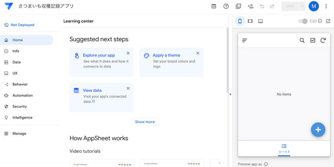Go to Automation in the sidebar

click(x=22, y=95)
